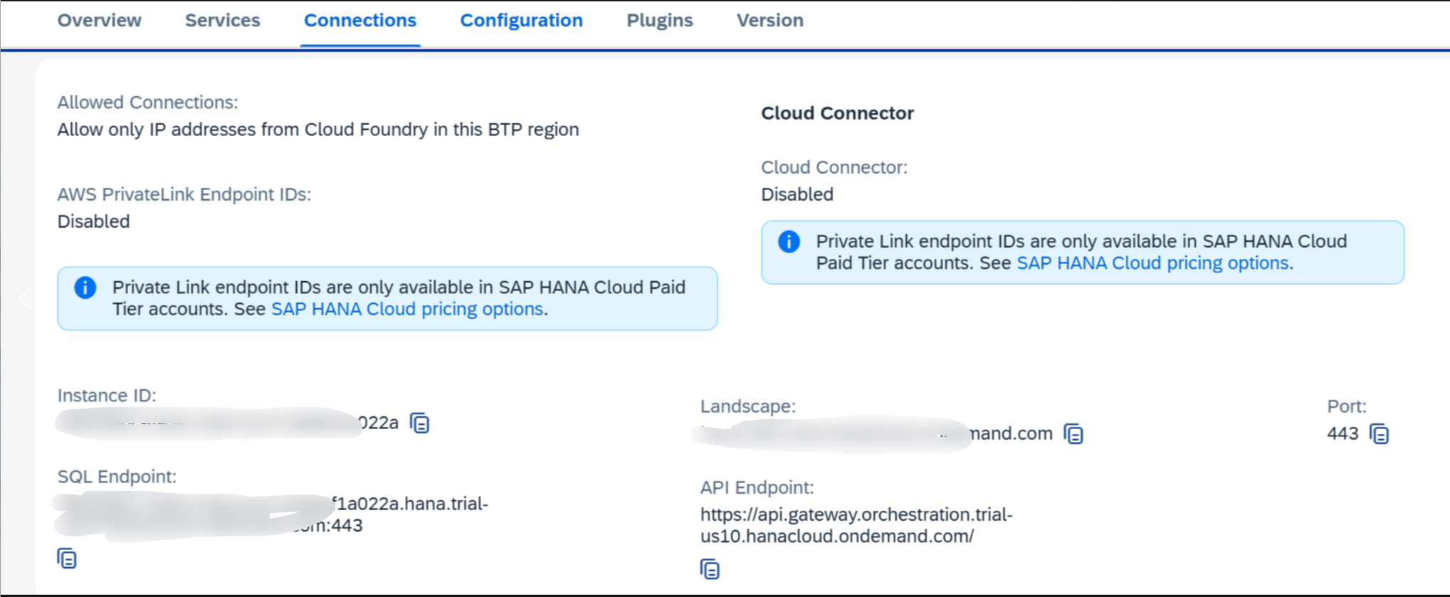The height and width of the screenshot is (597, 1450).
Task: Click the Allowed Connections policy text
Action: 318,130
